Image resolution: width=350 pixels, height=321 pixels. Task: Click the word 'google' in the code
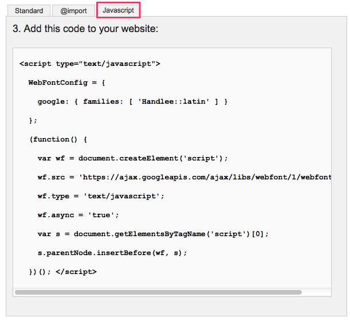pyautogui.click(x=52, y=101)
